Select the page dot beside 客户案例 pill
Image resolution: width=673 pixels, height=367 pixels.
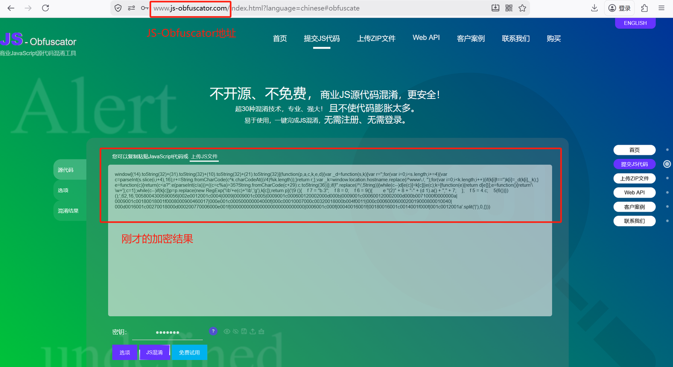pos(667,207)
